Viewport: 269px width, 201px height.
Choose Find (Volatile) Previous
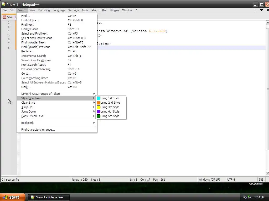click(x=57, y=47)
